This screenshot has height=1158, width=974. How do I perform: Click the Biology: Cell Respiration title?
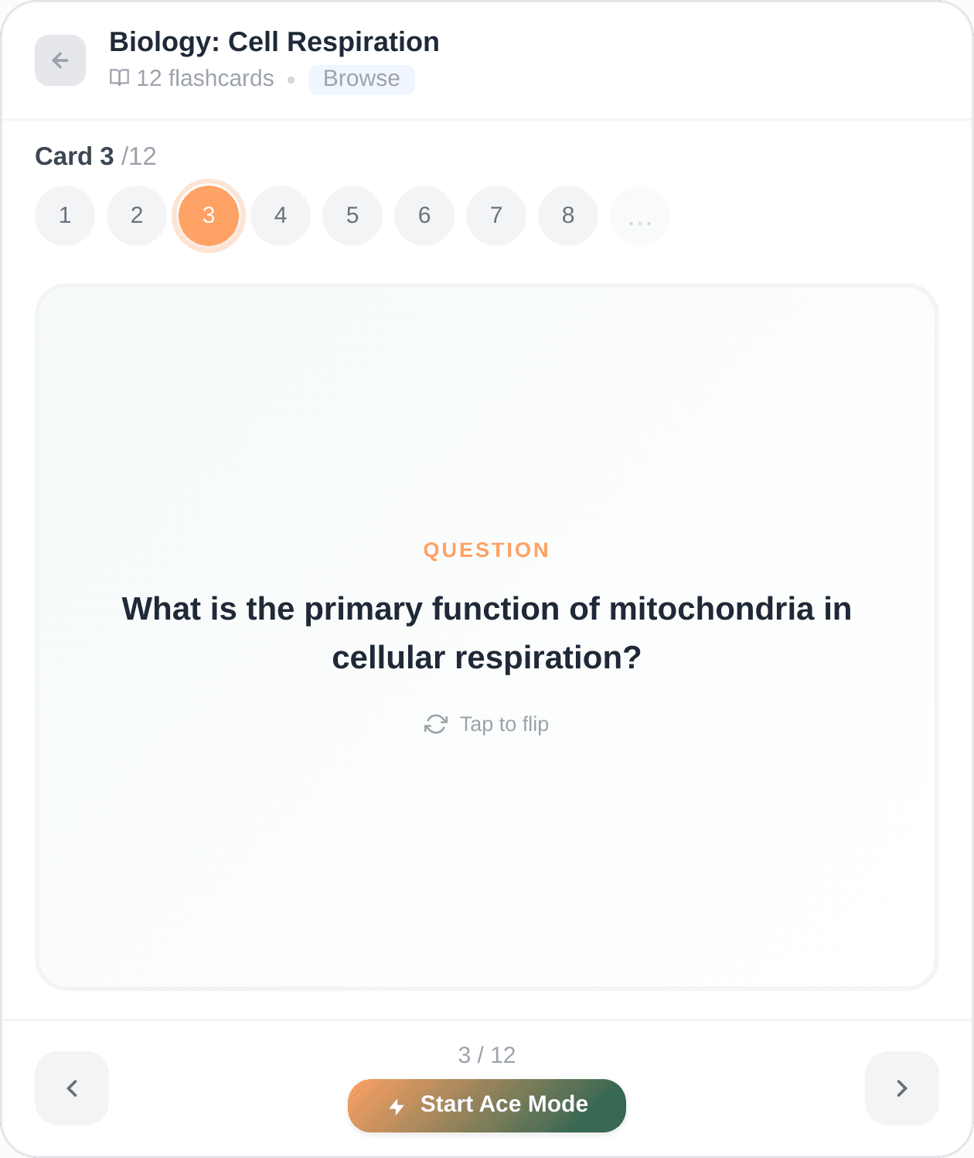click(274, 42)
